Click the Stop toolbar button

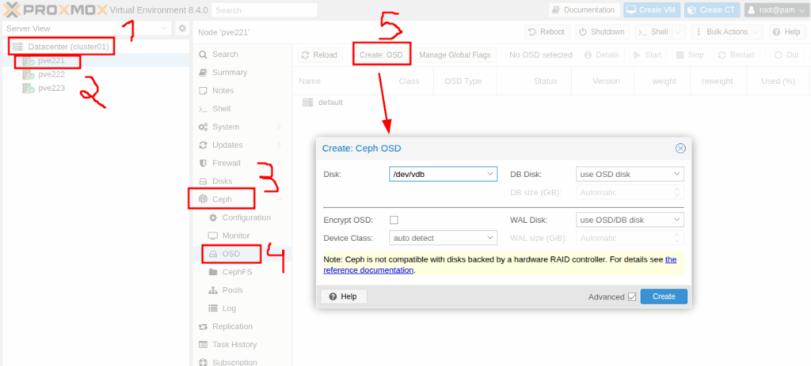pyautogui.click(x=691, y=55)
